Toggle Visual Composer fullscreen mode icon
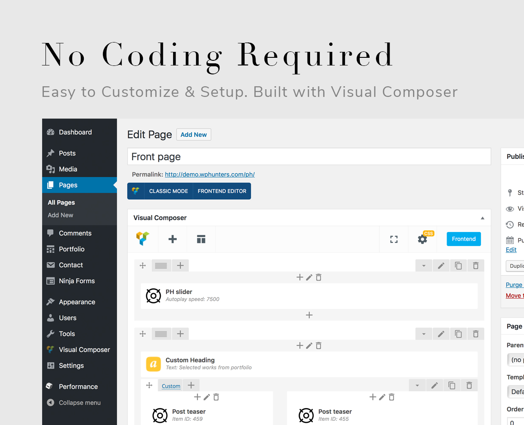The width and height of the screenshot is (524, 425). click(394, 239)
